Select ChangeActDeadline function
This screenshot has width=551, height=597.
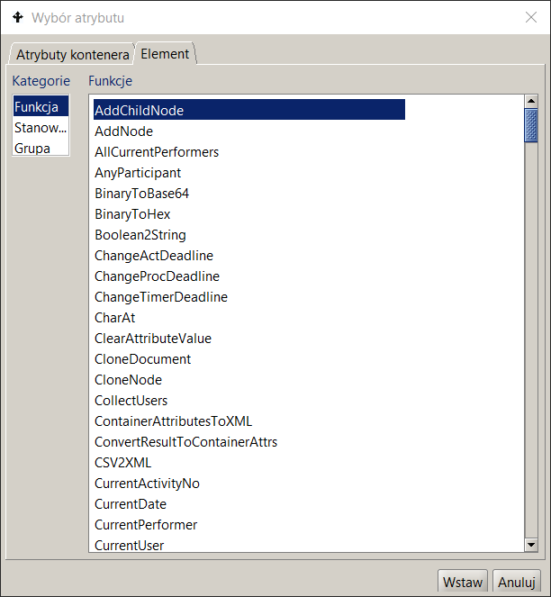coord(154,256)
